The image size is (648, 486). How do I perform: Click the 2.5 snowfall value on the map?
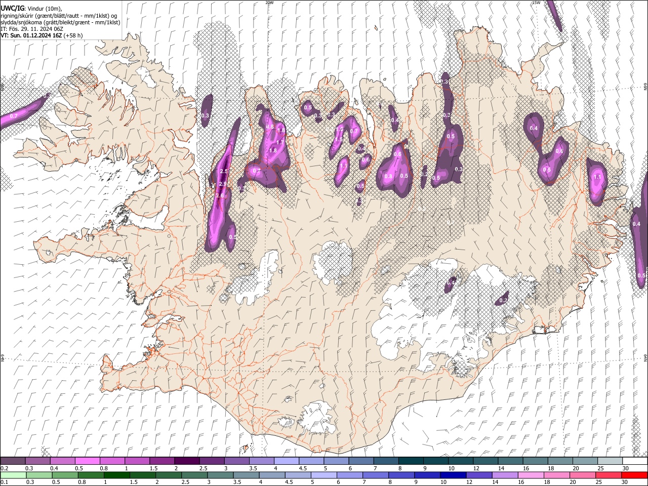[x=224, y=172]
